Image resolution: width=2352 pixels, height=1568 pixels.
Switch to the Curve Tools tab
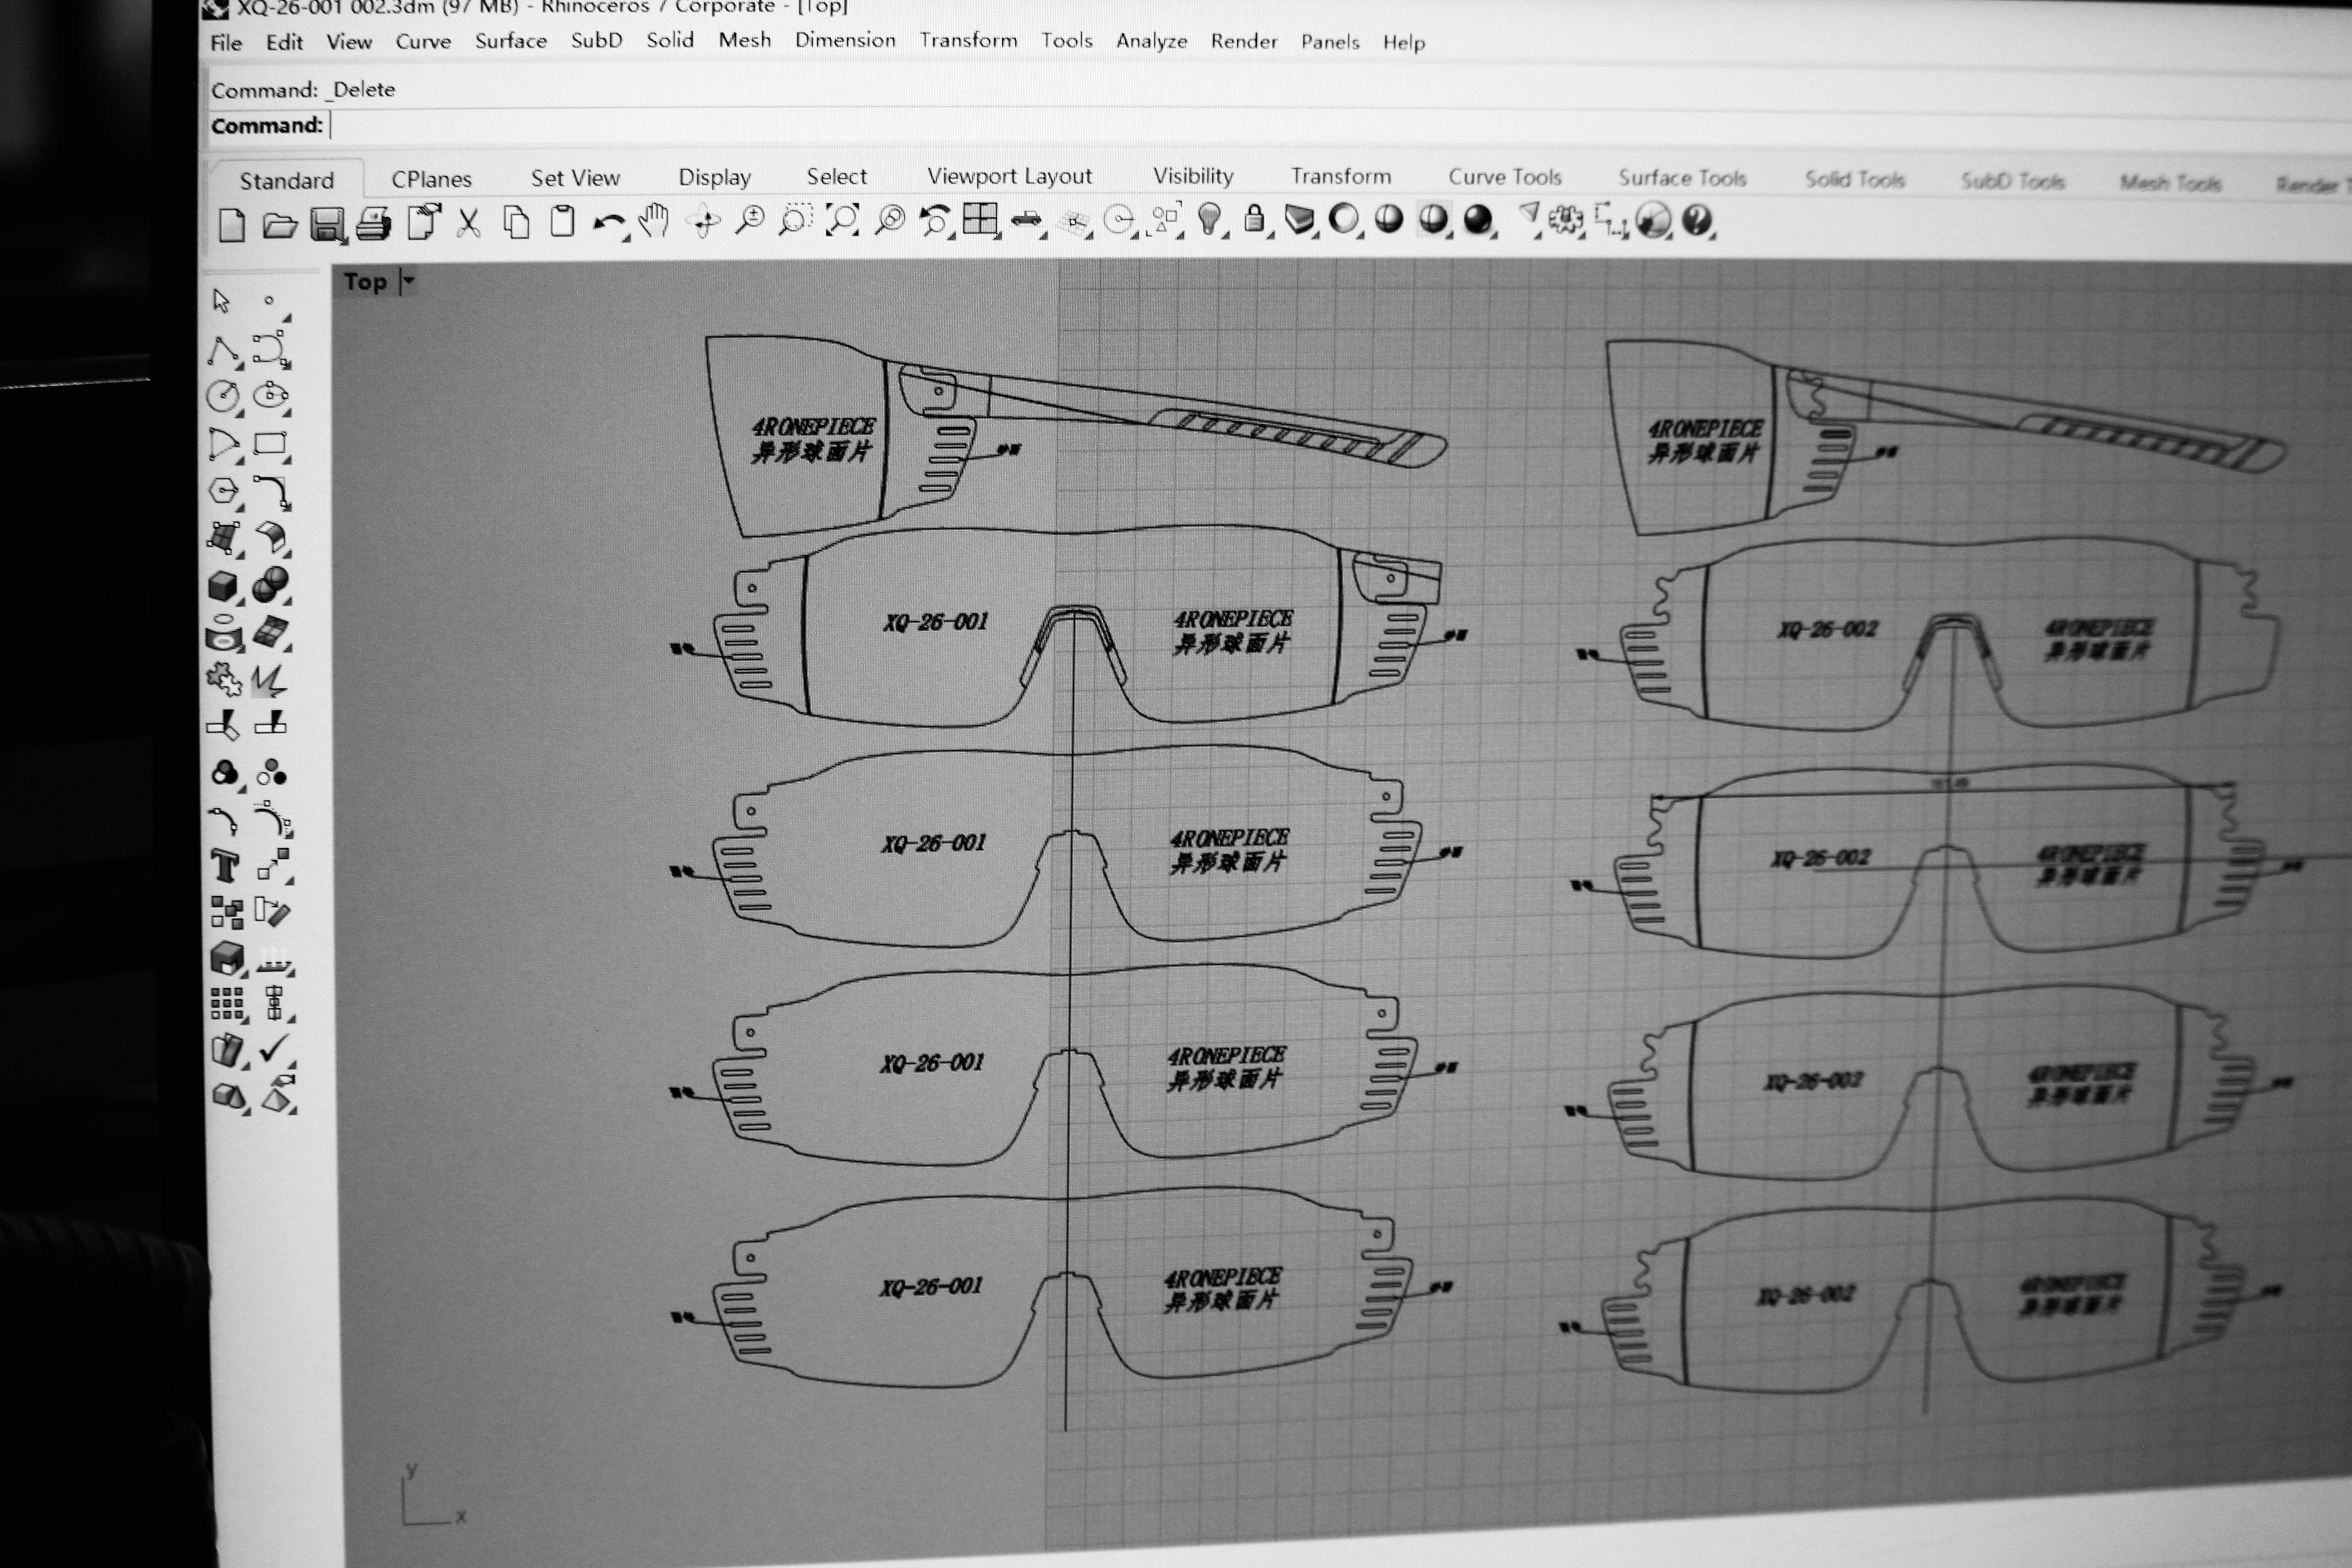coord(1504,177)
